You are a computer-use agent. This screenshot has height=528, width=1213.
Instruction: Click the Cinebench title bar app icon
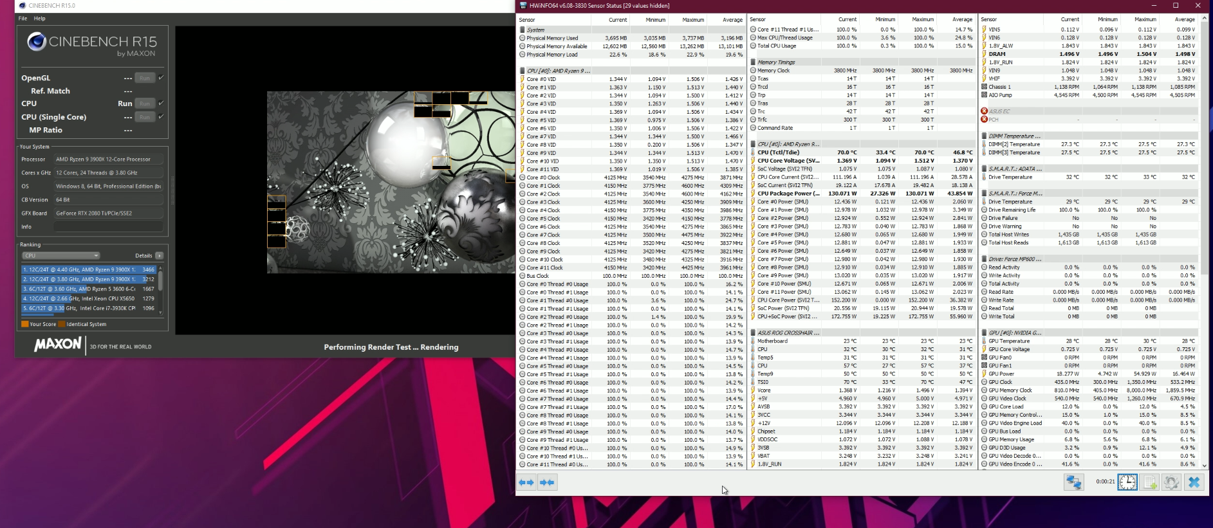click(23, 6)
